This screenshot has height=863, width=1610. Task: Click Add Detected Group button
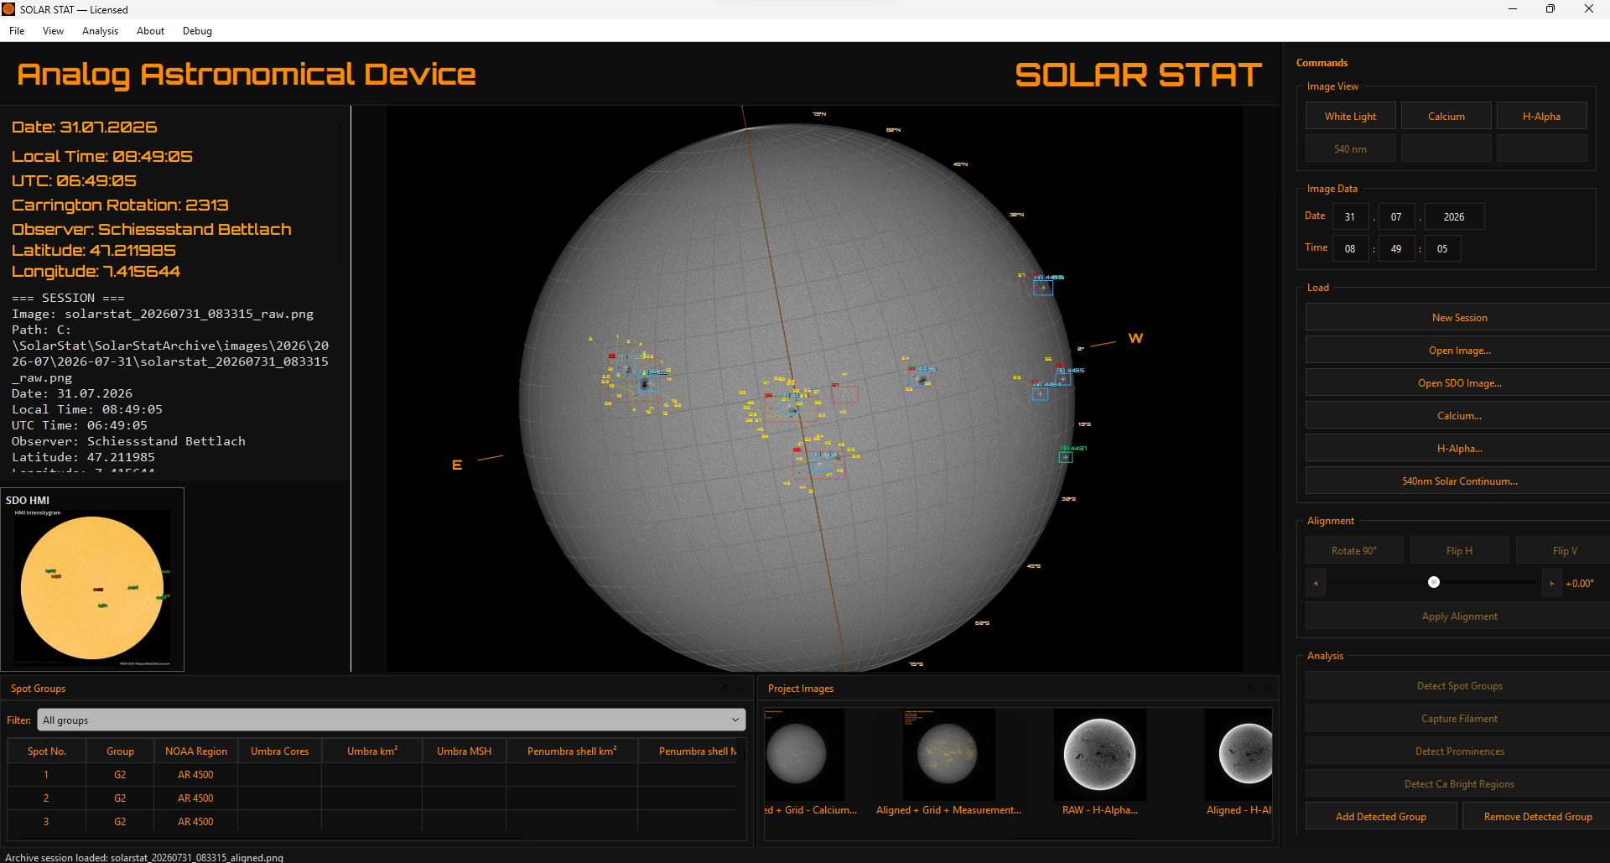(x=1380, y=816)
